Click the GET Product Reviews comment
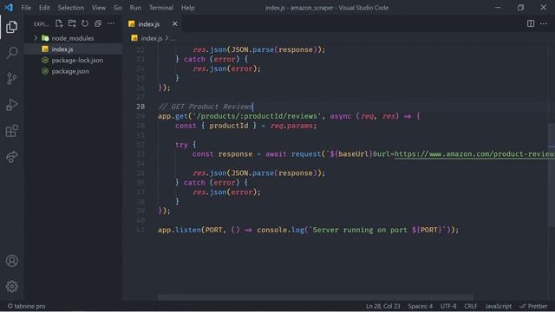555x312 pixels. (x=206, y=107)
